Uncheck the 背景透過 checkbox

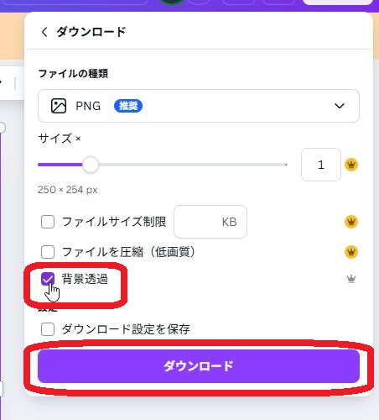[x=48, y=279]
